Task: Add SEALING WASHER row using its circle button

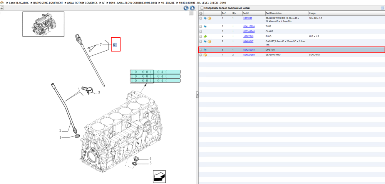Action: click(x=201, y=18)
